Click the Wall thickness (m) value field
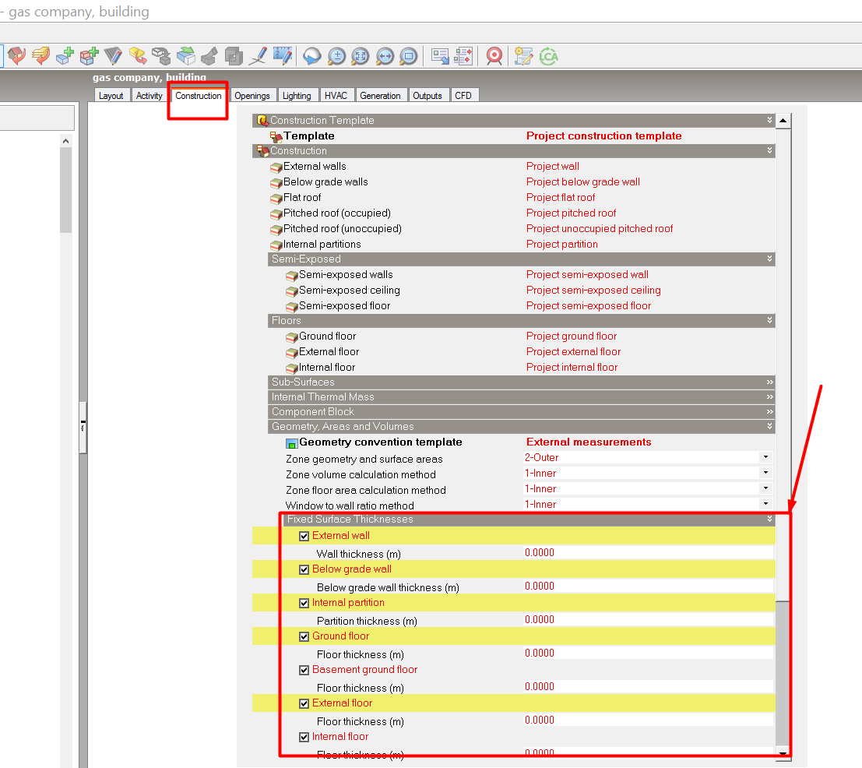Image resolution: width=862 pixels, height=768 pixels. [x=648, y=553]
